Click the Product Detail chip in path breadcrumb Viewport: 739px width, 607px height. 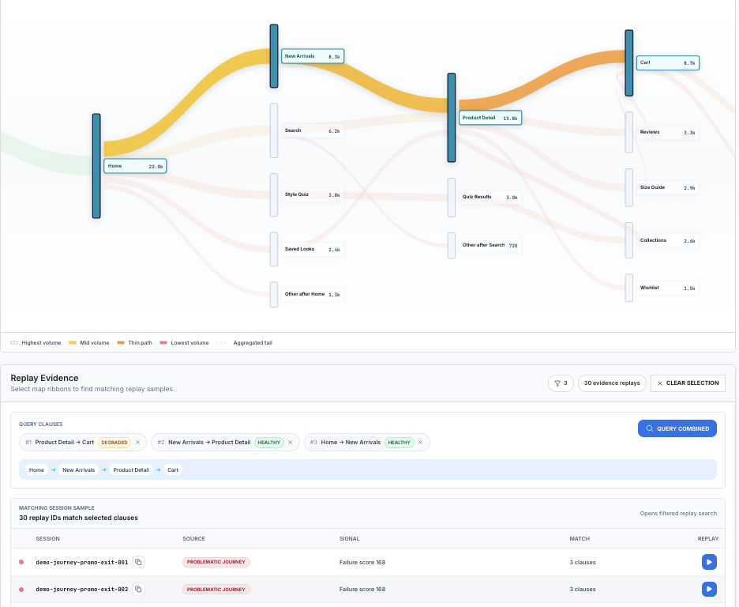(x=131, y=469)
